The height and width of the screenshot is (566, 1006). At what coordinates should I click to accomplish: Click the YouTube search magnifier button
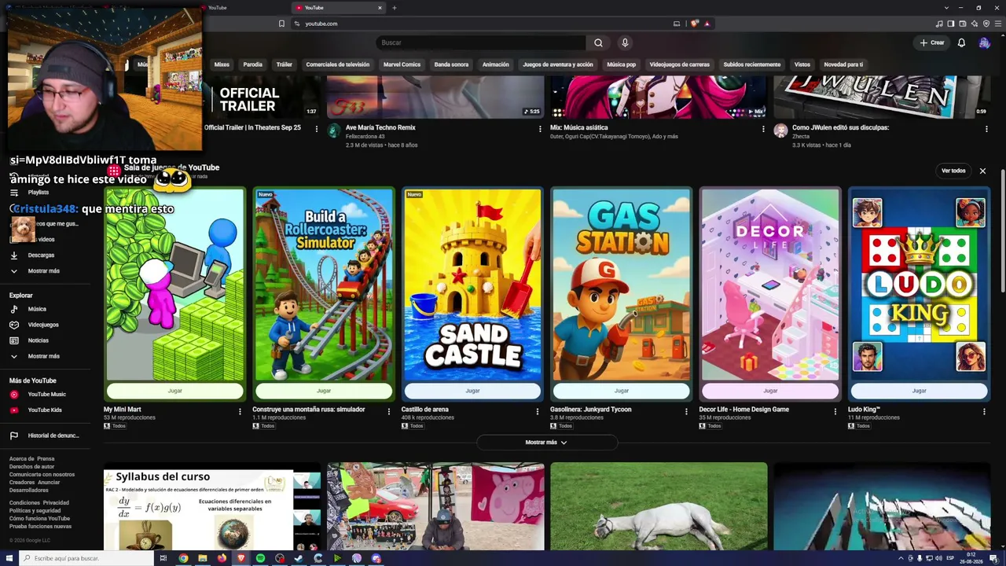tap(598, 42)
